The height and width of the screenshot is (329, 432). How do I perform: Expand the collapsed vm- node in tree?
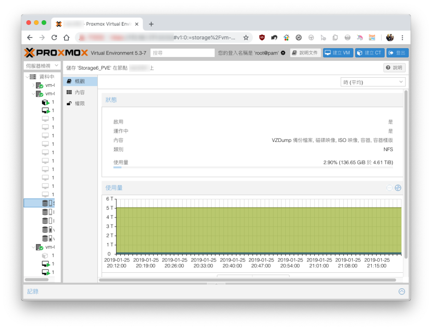point(33,85)
